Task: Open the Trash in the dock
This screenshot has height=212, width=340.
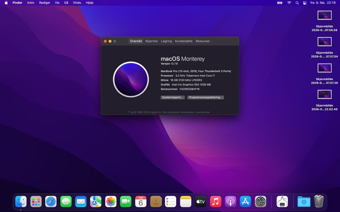Action: [319, 202]
